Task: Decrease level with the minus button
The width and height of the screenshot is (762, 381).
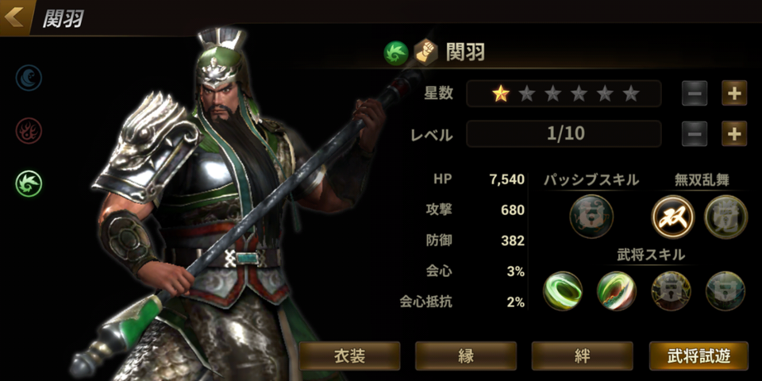Action: tap(695, 133)
